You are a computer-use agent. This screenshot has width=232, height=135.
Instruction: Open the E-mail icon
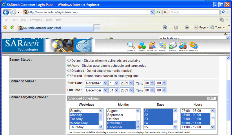[173, 46]
